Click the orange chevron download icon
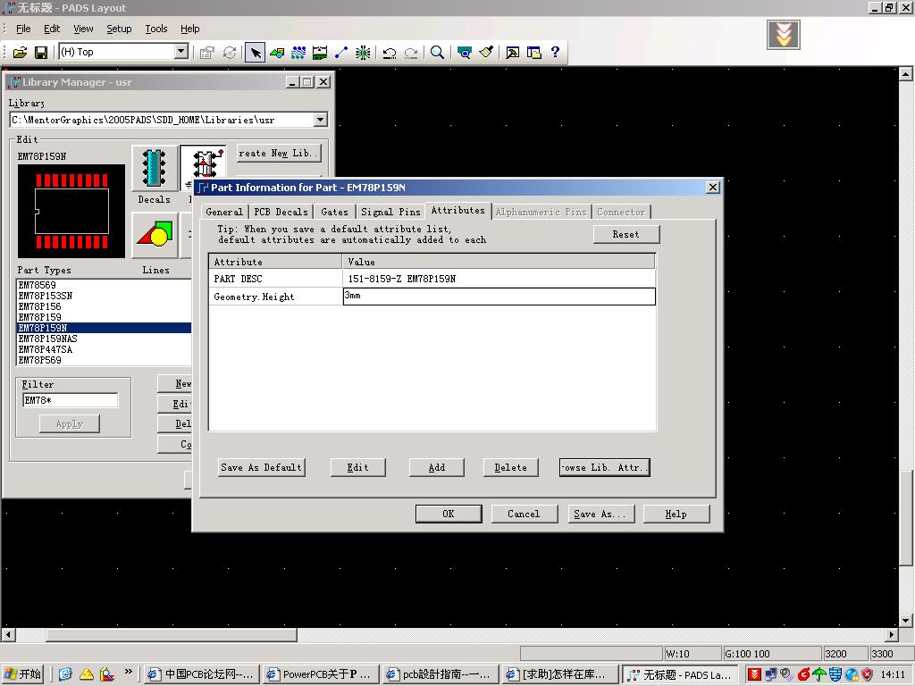This screenshot has height=686, width=915. (783, 35)
